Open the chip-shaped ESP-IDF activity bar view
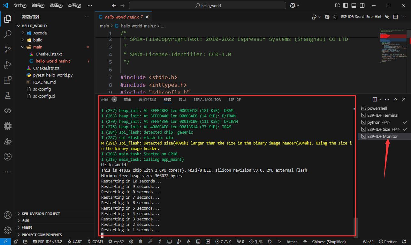 8,126
